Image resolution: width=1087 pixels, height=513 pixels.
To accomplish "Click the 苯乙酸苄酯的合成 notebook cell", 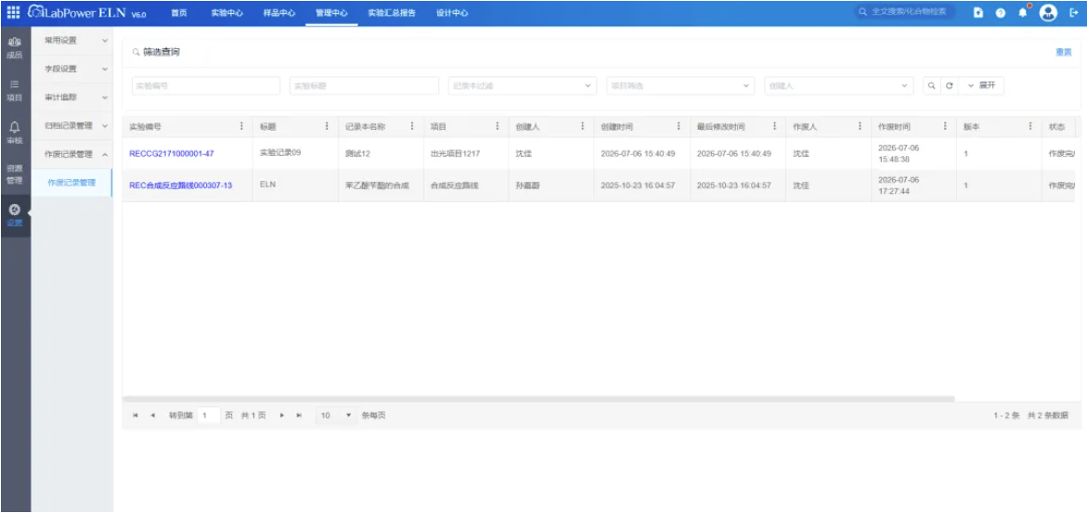I will (377, 186).
